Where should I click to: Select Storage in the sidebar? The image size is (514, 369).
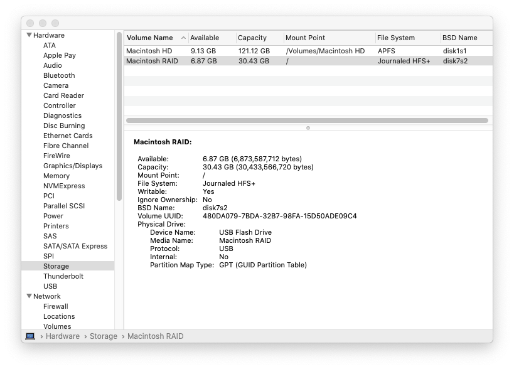click(68, 266)
